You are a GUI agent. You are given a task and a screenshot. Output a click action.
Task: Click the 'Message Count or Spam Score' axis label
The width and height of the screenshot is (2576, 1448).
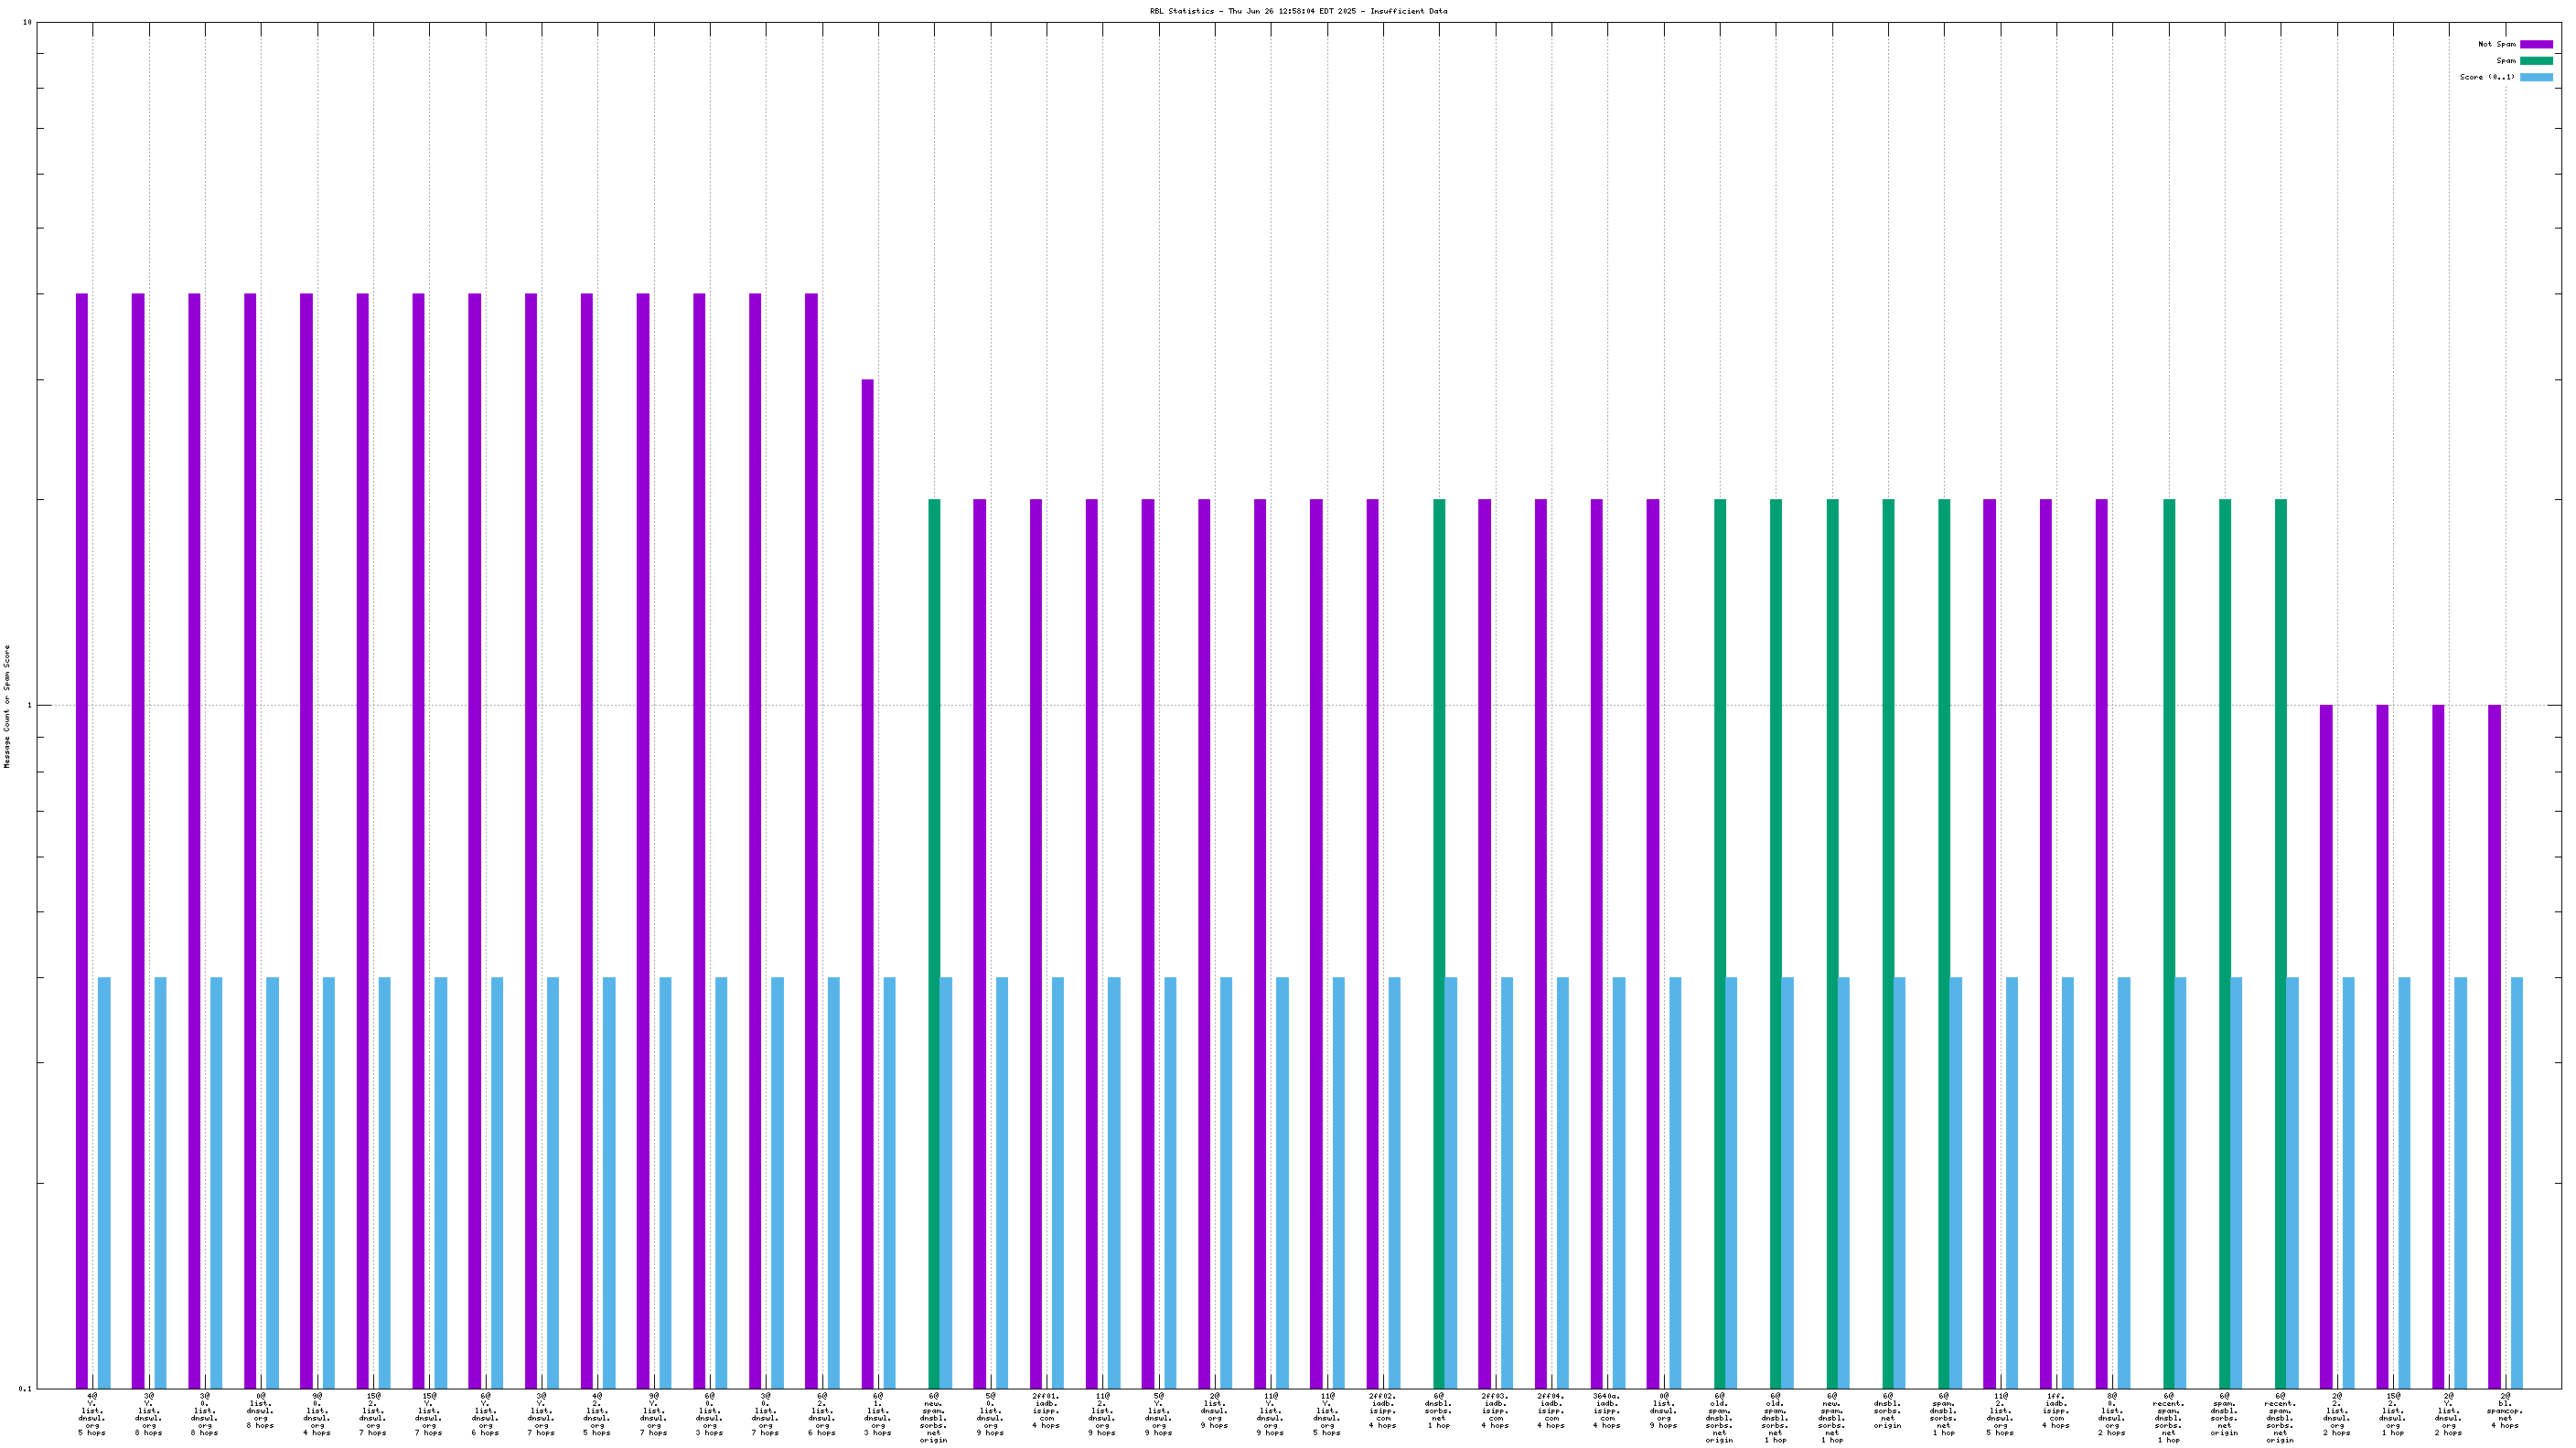[x=7, y=706]
